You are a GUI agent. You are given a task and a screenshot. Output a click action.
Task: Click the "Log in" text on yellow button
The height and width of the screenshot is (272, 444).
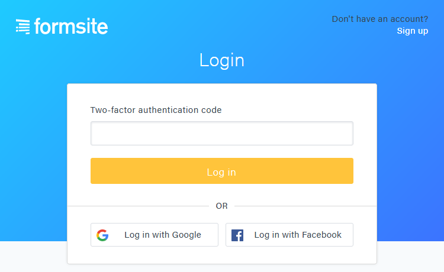pos(221,172)
